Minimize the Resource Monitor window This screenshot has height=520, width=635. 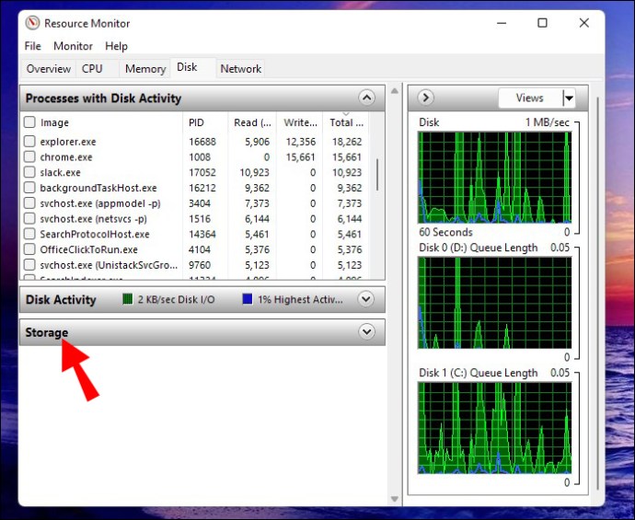502,23
